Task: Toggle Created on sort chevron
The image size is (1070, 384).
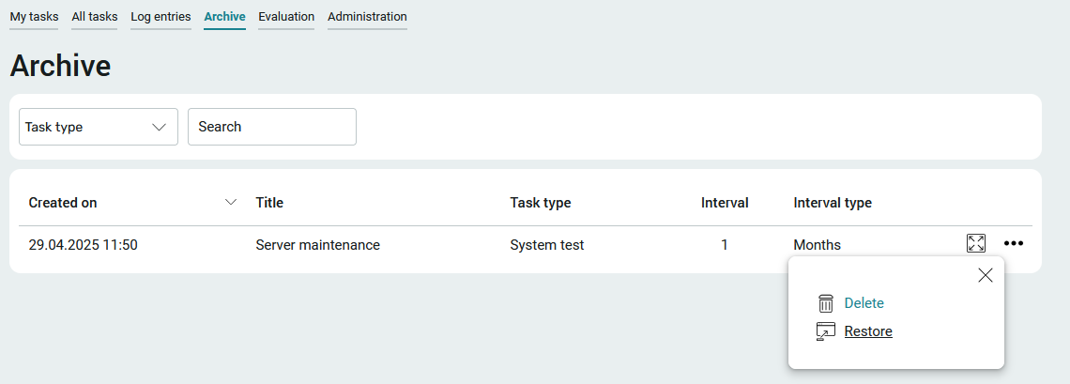Action: [x=231, y=202]
